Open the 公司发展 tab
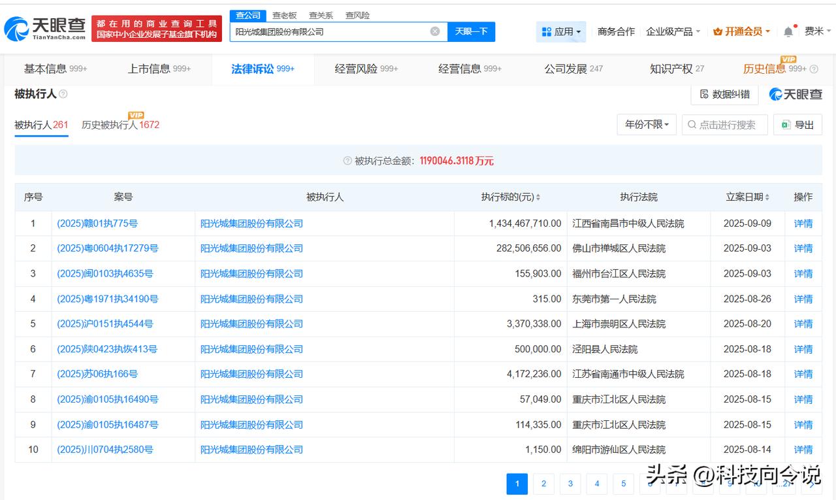Viewport: 836px width, 500px height. 573,69
